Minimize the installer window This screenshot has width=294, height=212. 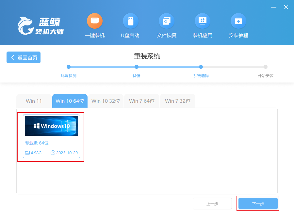(x=274, y=7)
